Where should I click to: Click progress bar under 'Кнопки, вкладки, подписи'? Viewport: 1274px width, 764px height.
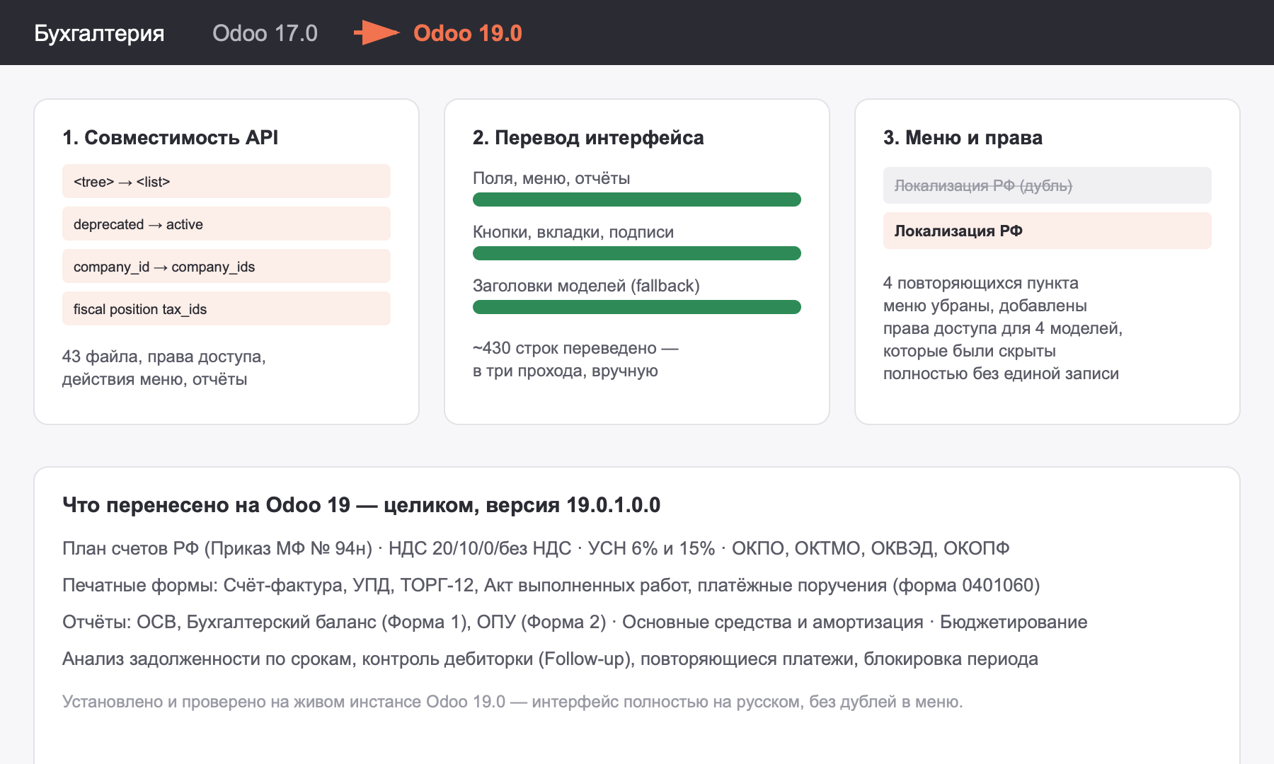tap(637, 253)
